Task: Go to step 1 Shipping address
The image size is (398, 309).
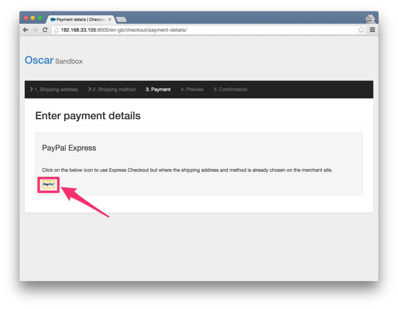Action: tap(54, 89)
